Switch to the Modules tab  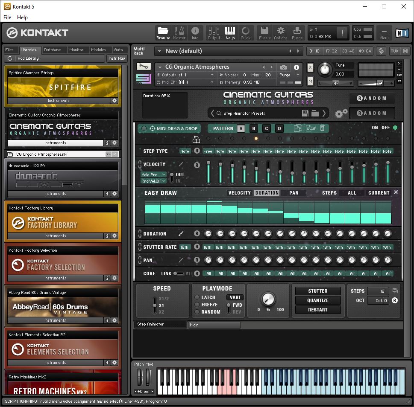[98, 50]
